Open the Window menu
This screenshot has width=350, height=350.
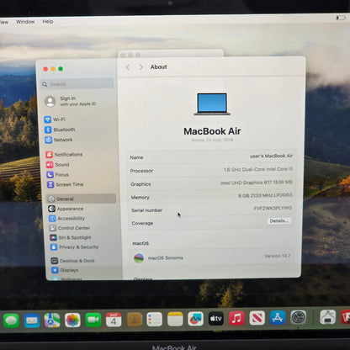pyautogui.click(x=25, y=22)
